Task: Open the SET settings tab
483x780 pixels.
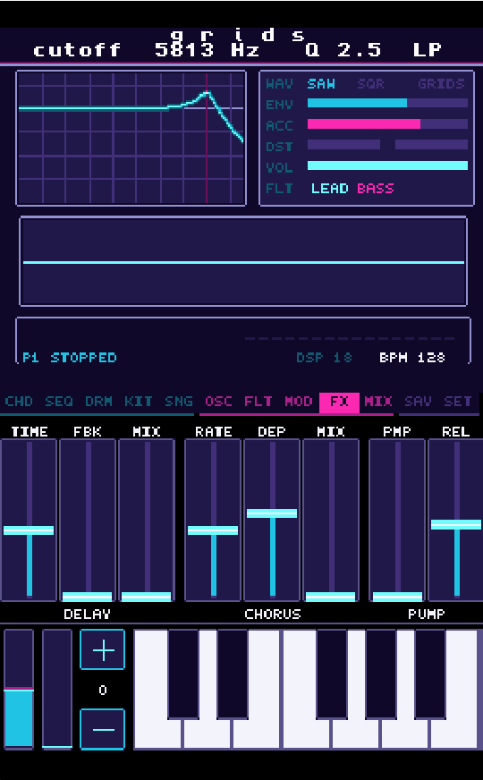Action: (458, 402)
